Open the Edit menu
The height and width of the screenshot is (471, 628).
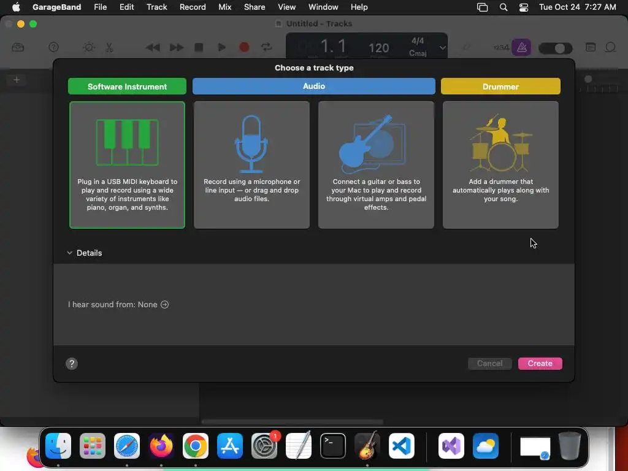[126, 7]
